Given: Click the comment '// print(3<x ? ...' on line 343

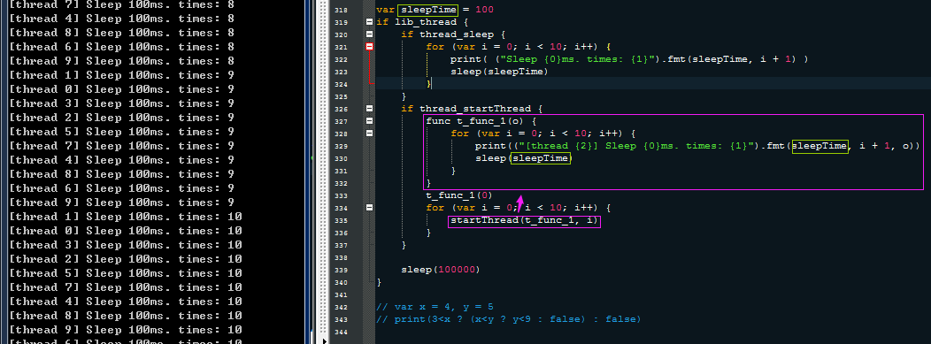Looking at the screenshot, I should [509, 319].
